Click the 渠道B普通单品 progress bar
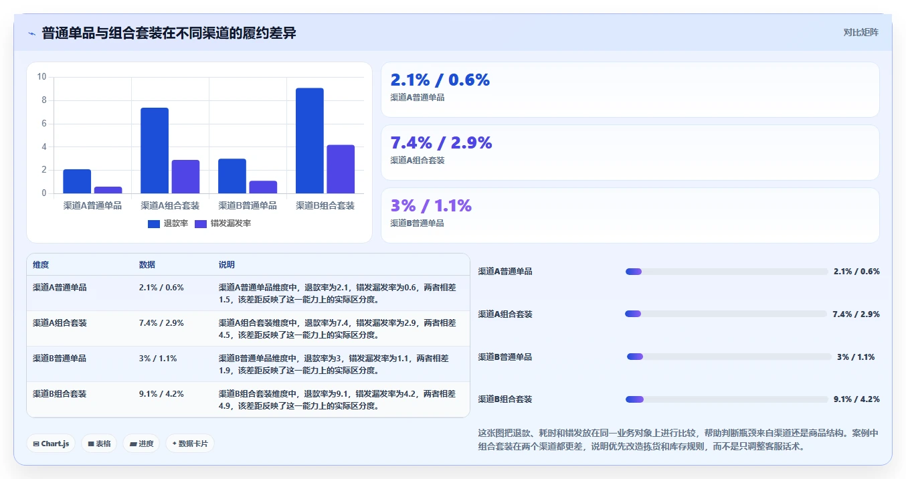This screenshot has height=479, width=906. click(729, 357)
